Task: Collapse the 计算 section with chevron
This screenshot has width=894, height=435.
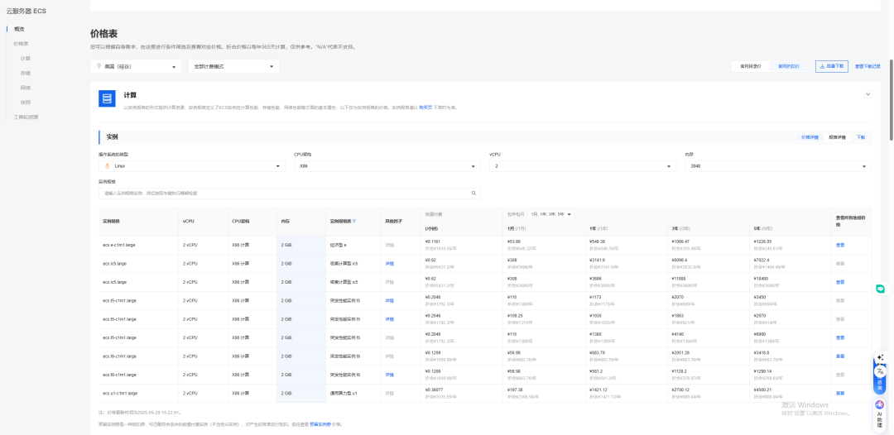Action: 868,94
